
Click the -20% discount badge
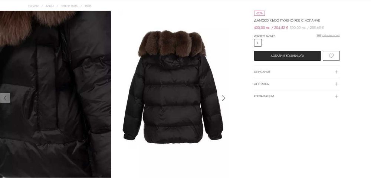259,13
